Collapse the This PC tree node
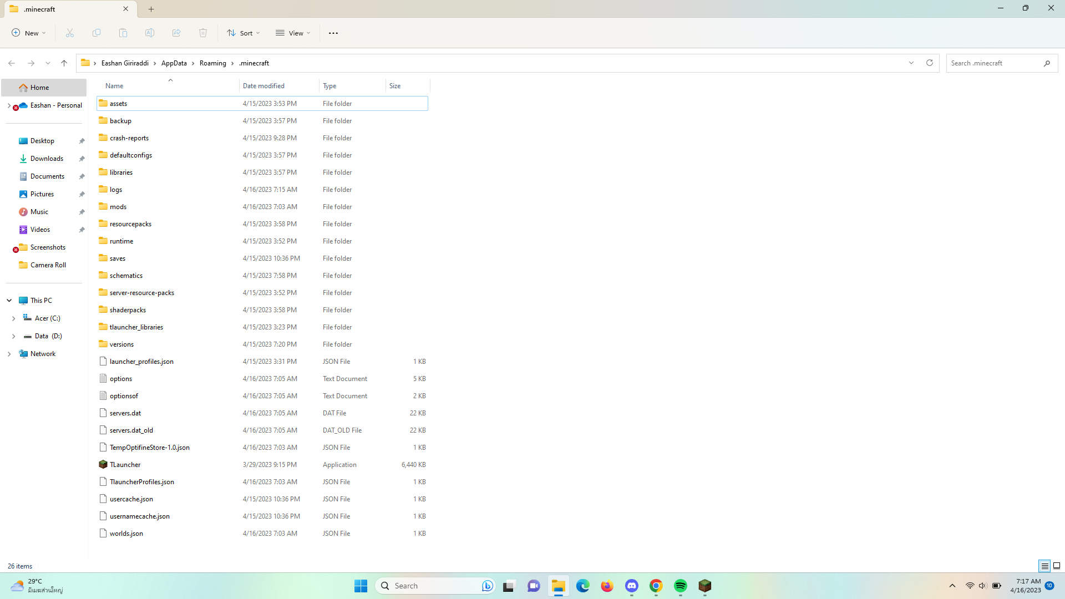1065x599 pixels. pos(9,301)
